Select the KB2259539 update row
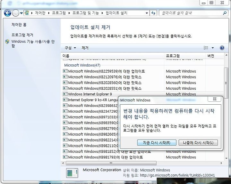 coord(143,71)
